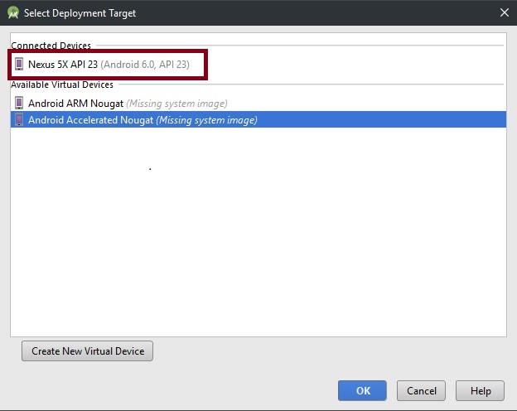
Task: Click the phone icon beside Android Accelerated Nougat
Action: click(x=19, y=119)
